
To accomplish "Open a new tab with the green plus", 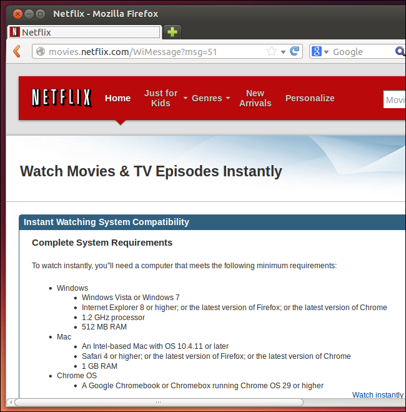I will pyautogui.click(x=172, y=32).
